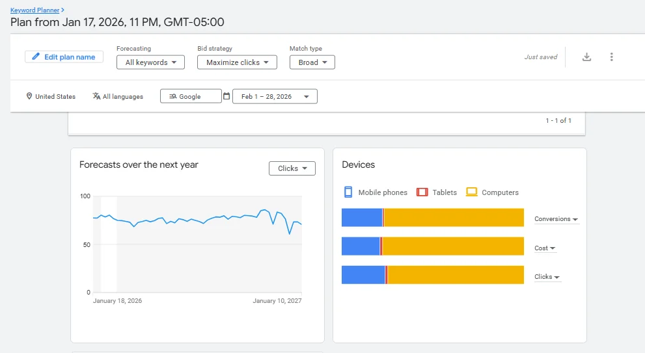
Task: Click the Mobile phones legend icon
Action: pos(348,192)
